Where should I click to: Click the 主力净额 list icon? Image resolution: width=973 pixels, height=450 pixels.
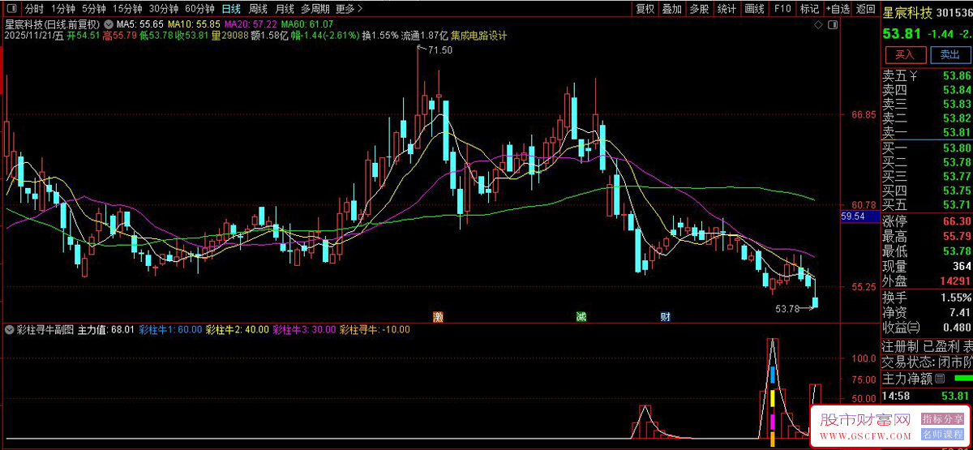[941, 379]
